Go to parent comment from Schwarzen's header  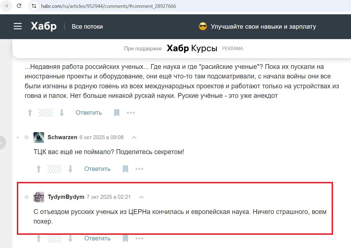[x=134, y=137]
